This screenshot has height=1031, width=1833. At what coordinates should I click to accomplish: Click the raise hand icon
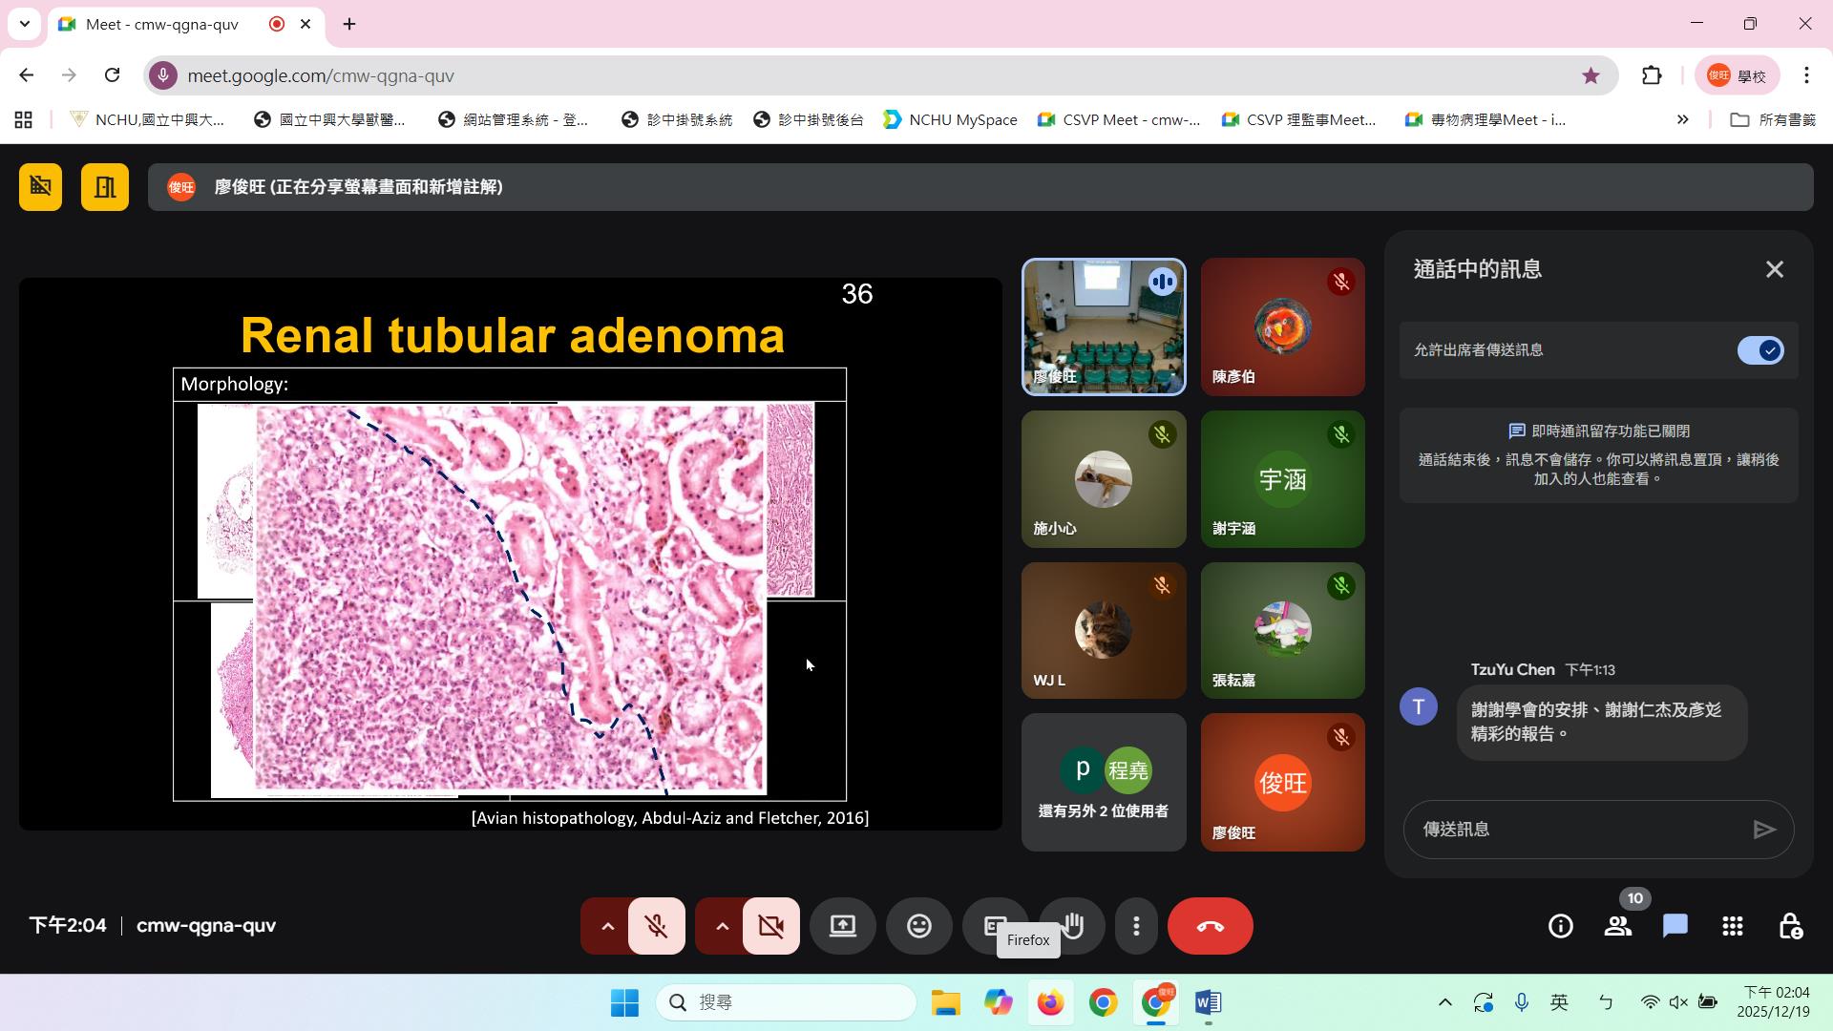tap(1075, 918)
